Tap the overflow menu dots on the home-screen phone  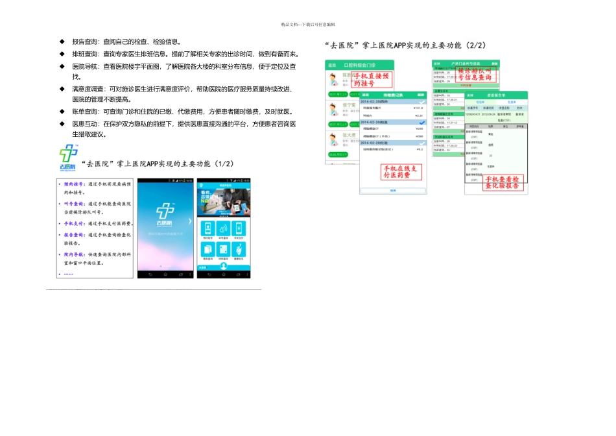tap(247, 274)
